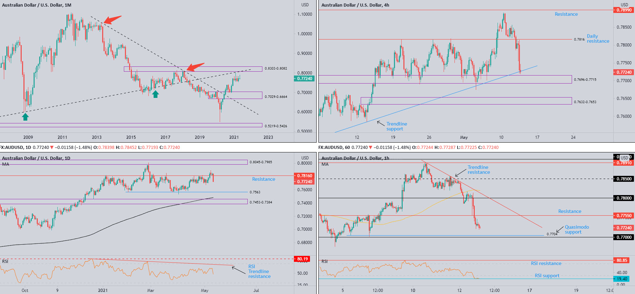Click the red arrow near the 2013 peak

click(x=113, y=20)
